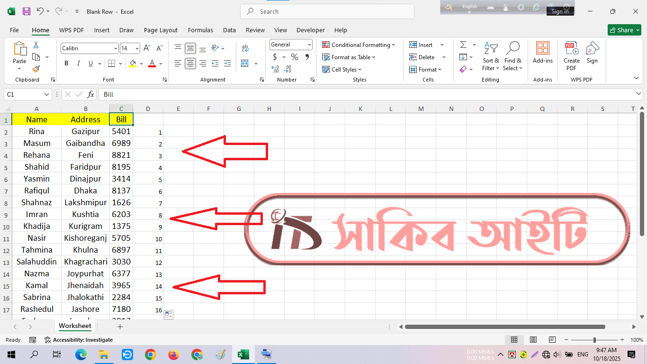Image resolution: width=647 pixels, height=364 pixels.
Task: Click the AutoSum sigma icon
Action: [x=463, y=45]
